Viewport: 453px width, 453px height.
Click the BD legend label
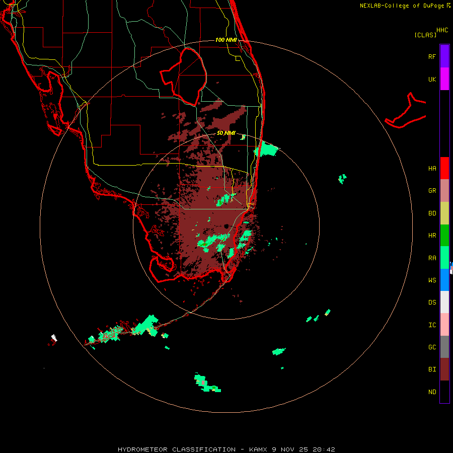432,213
